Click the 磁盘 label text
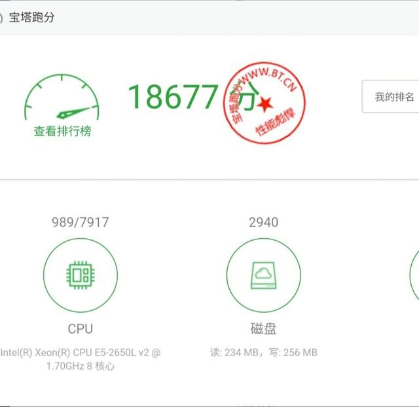The height and width of the screenshot is (407, 419). point(263,328)
